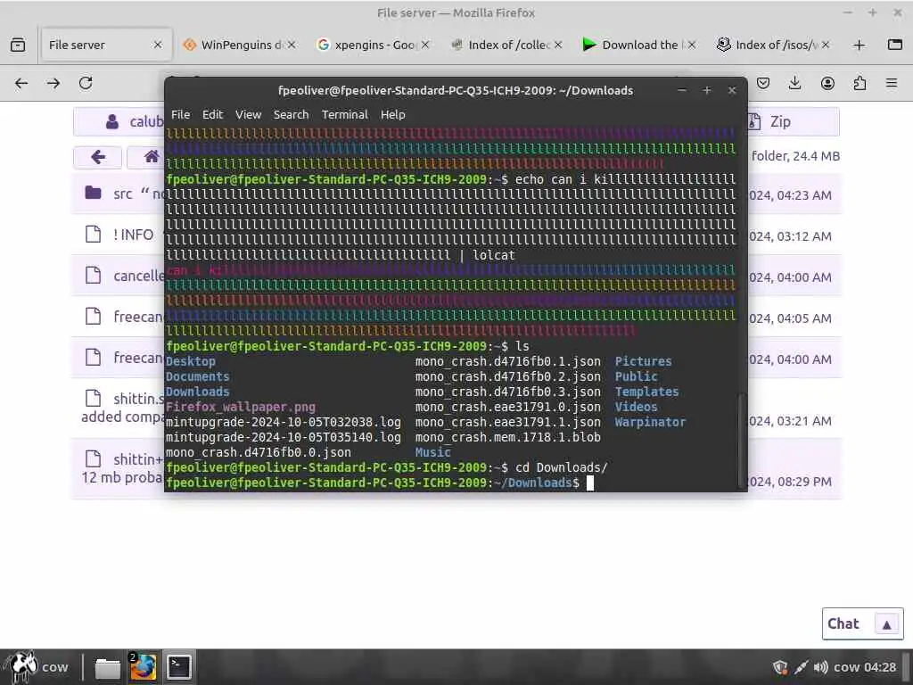Click Firefox icon in taskbar

click(x=143, y=667)
